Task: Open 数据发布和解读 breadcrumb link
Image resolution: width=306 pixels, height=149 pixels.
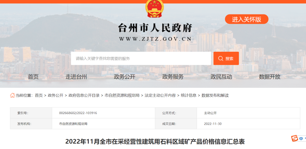Action: [x=215, y=95]
